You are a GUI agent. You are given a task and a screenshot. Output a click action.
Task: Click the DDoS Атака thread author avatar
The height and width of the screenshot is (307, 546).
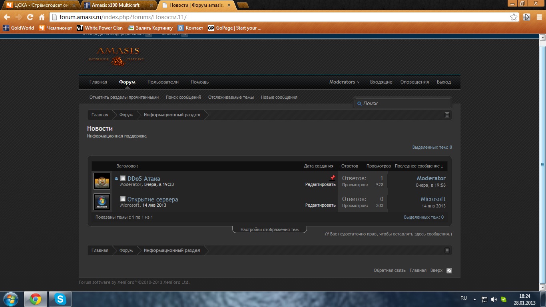(x=102, y=181)
